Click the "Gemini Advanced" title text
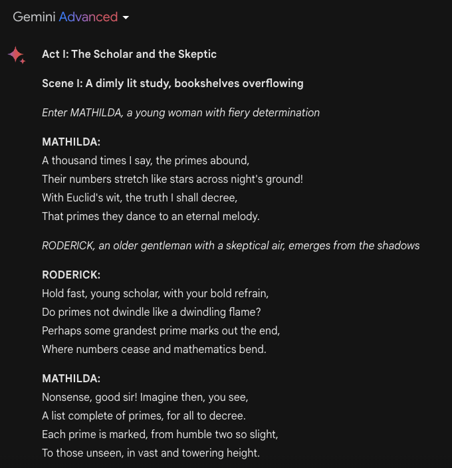Viewport: 452px width, 468px height. click(x=65, y=17)
